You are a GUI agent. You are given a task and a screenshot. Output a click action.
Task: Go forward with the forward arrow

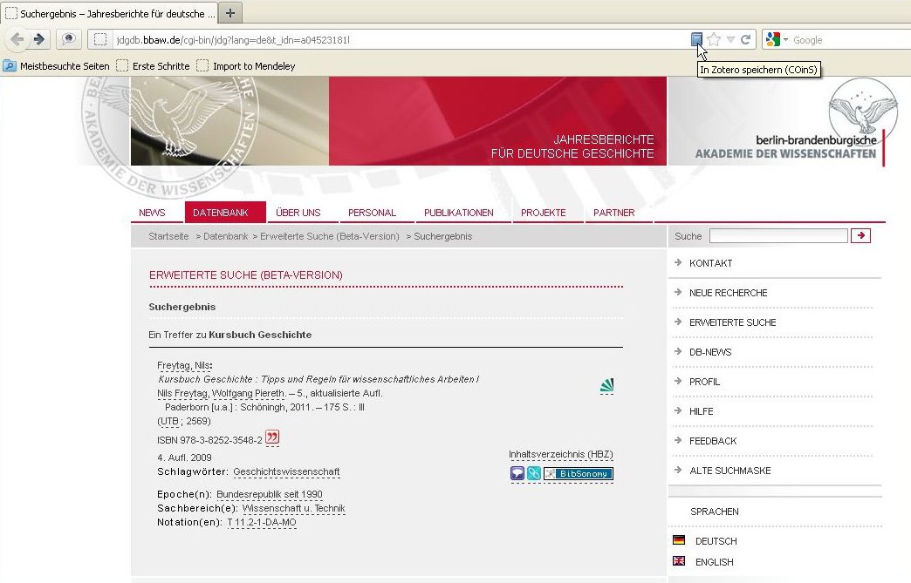pos(39,39)
